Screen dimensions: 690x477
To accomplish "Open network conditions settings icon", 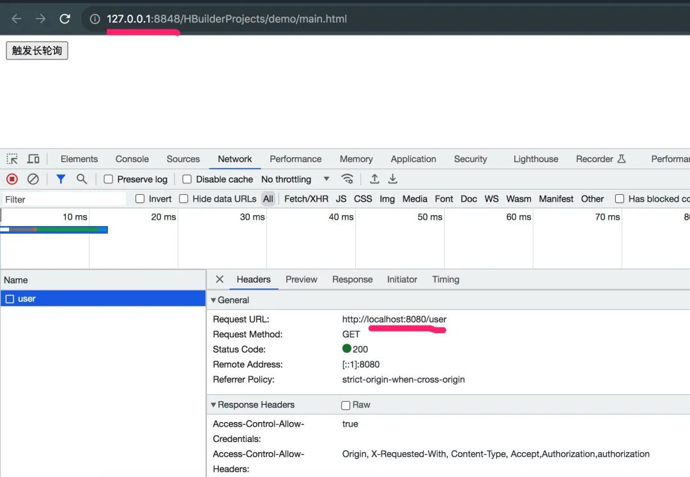I will [347, 179].
